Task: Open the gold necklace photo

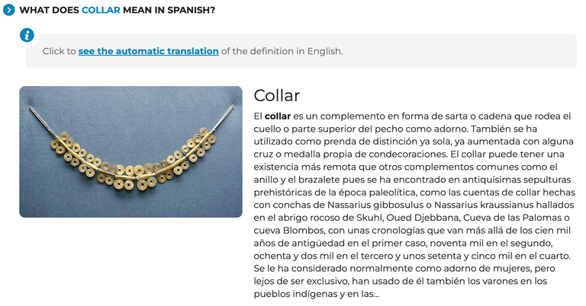Action: [130, 151]
